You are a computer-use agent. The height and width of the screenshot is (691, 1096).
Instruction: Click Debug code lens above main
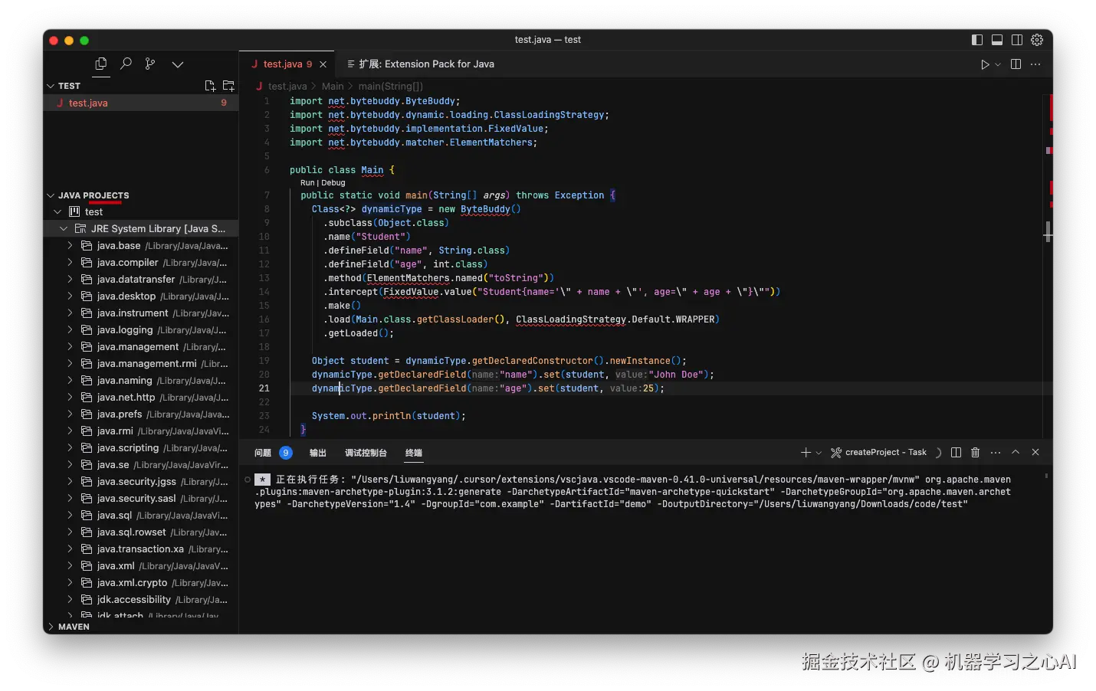pos(333,183)
